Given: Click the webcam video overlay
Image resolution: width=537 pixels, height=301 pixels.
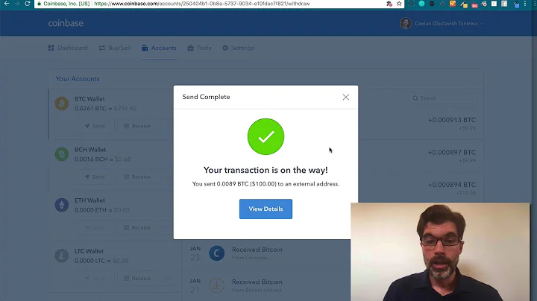Looking at the screenshot, I should (440, 252).
